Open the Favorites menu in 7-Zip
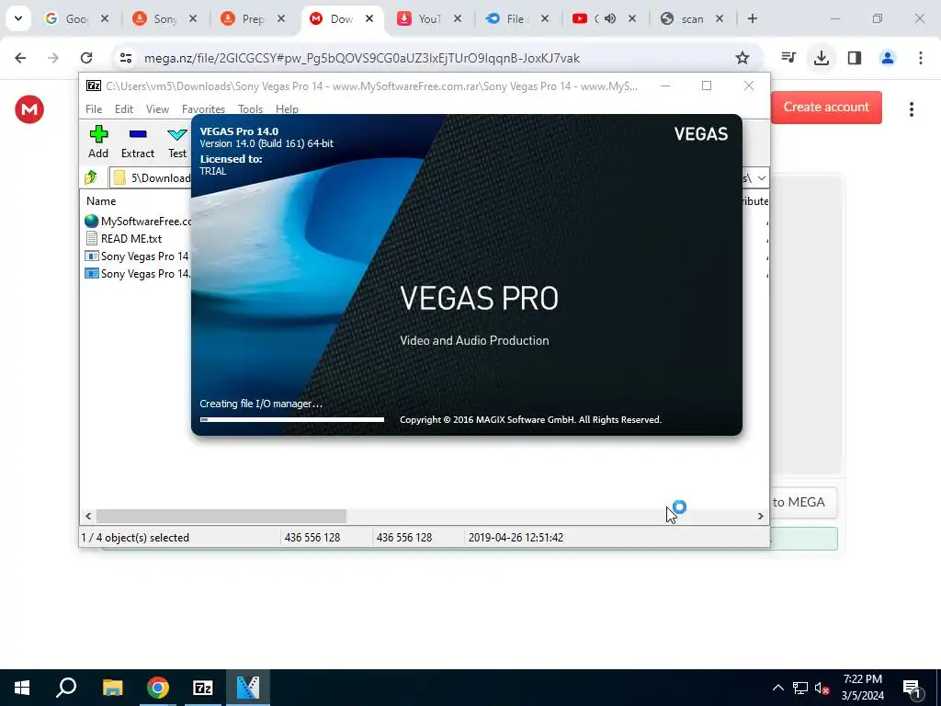Image resolution: width=941 pixels, height=706 pixels. (x=203, y=109)
